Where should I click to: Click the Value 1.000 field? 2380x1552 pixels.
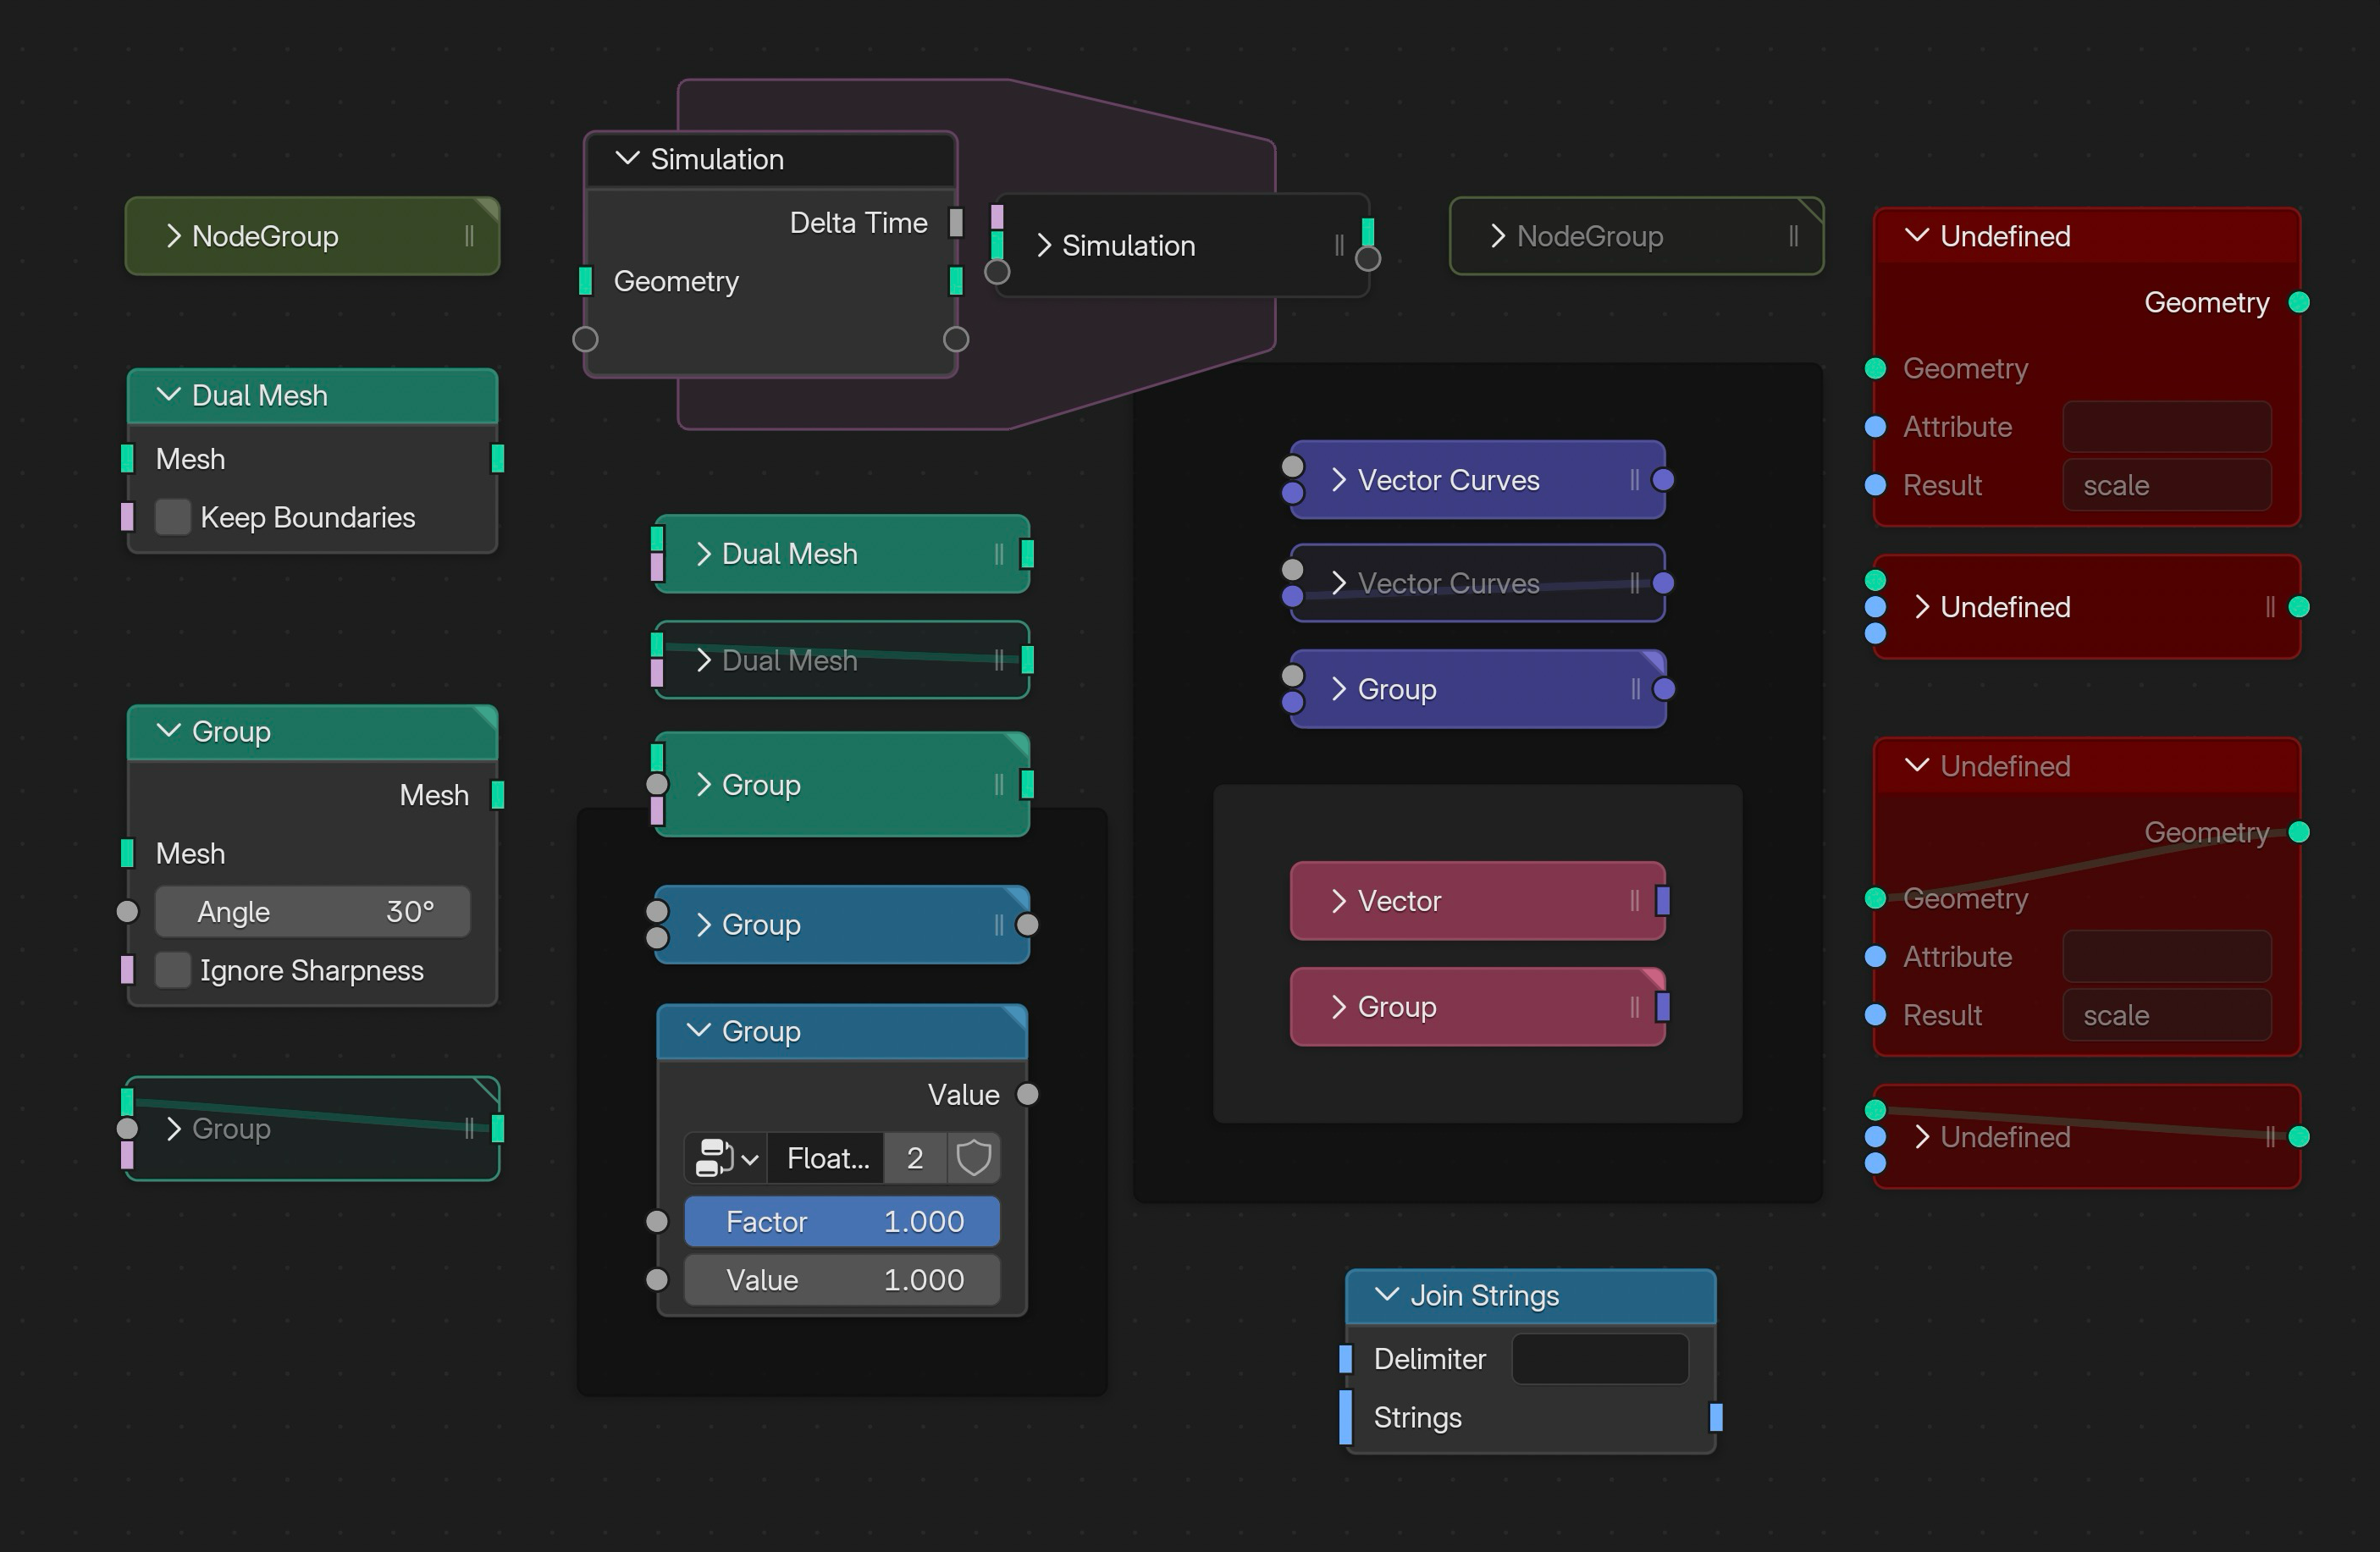point(842,1280)
